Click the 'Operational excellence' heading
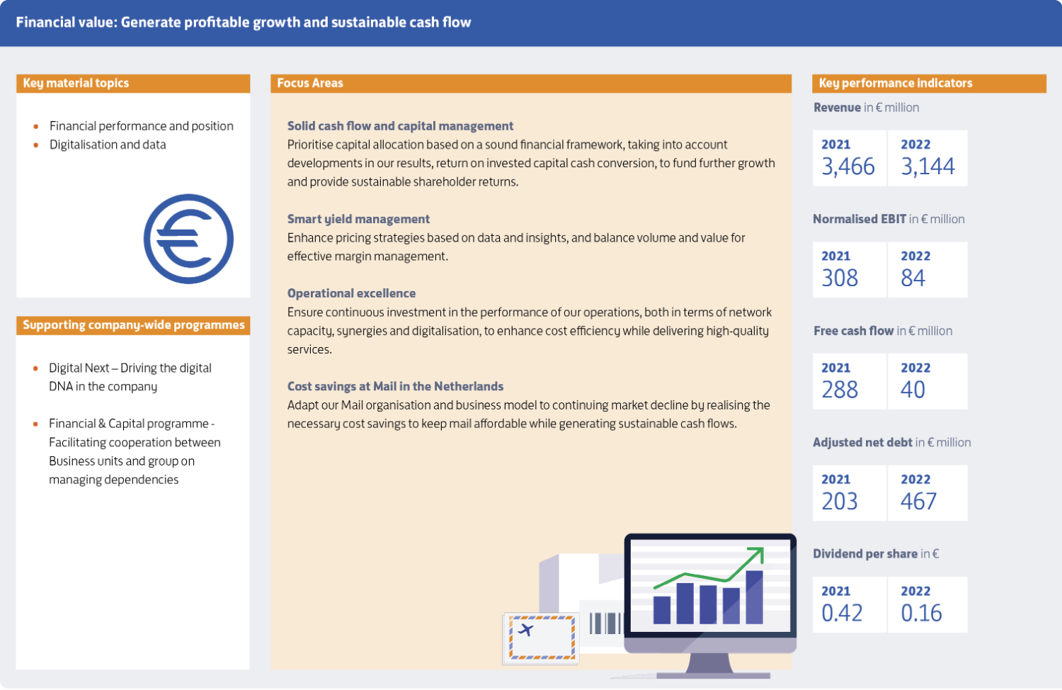The image size is (1062, 690). point(351,293)
